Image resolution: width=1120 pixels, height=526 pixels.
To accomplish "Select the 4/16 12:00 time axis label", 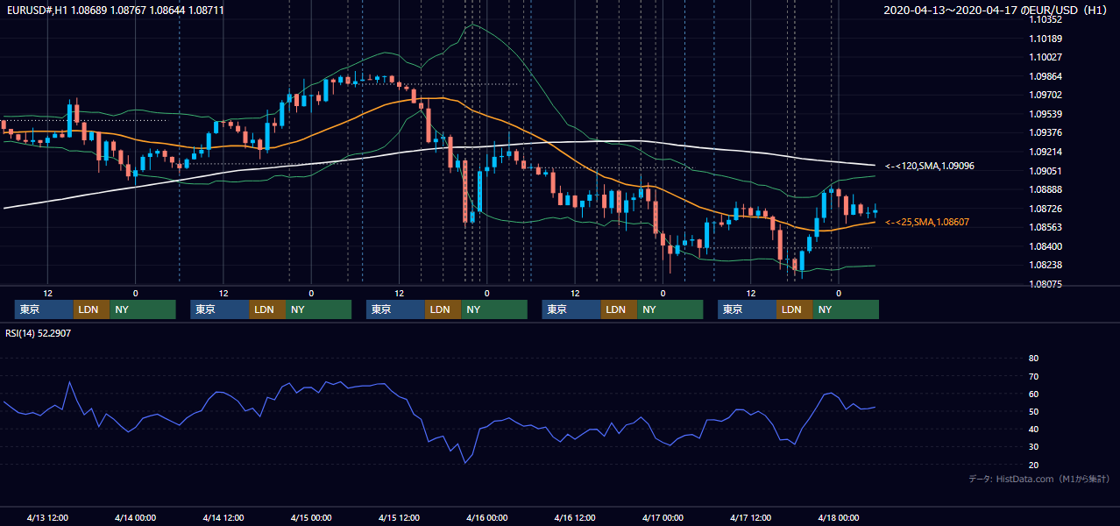I will pos(575,517).
